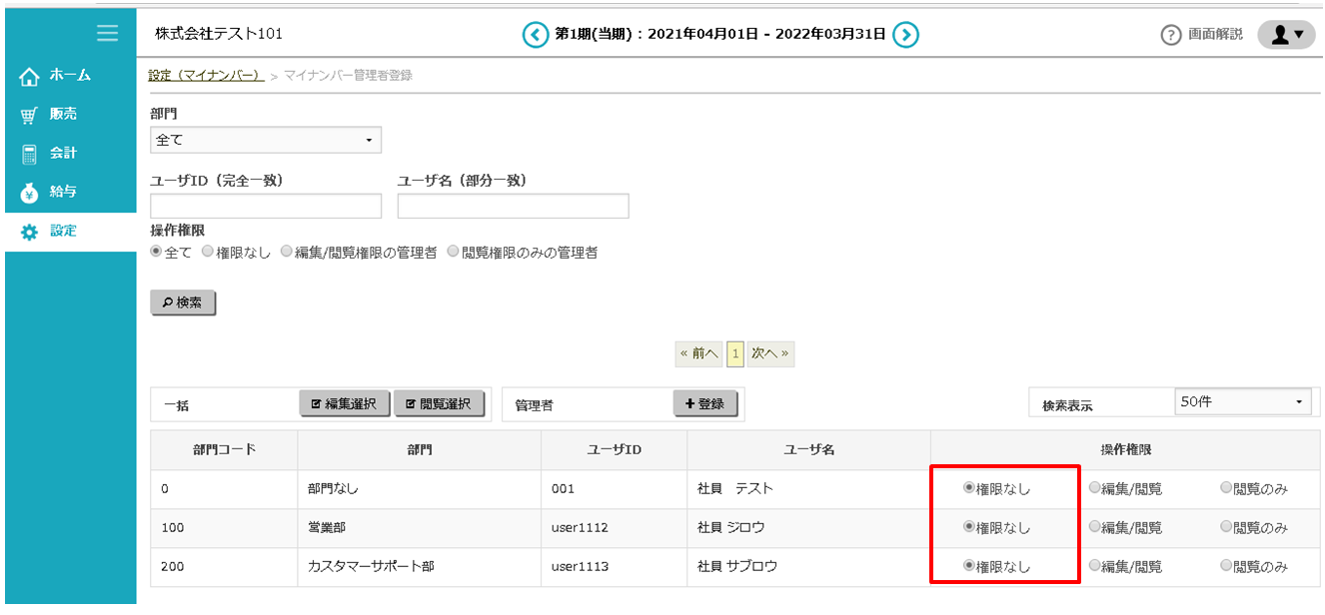Click 設定（マイナンバー） breadcrumb link
The width and height of the screenshot is (1325, 615).
205,75
